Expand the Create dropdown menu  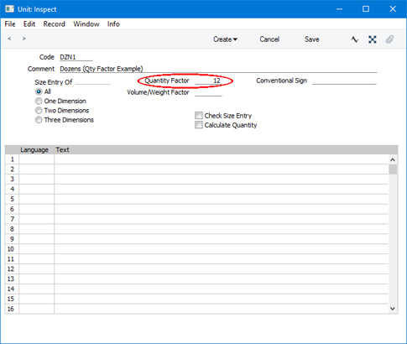(225, 39)
